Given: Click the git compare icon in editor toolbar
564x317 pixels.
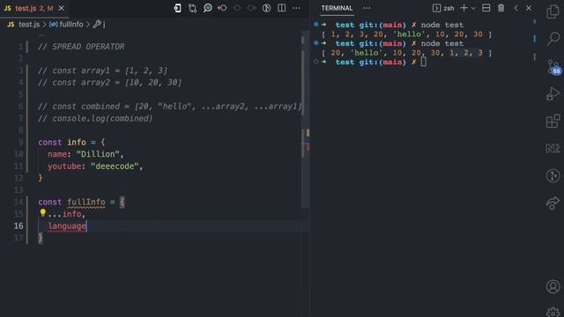Looking at the screenshot, I should pyautogui.click(x=192, y=8).
